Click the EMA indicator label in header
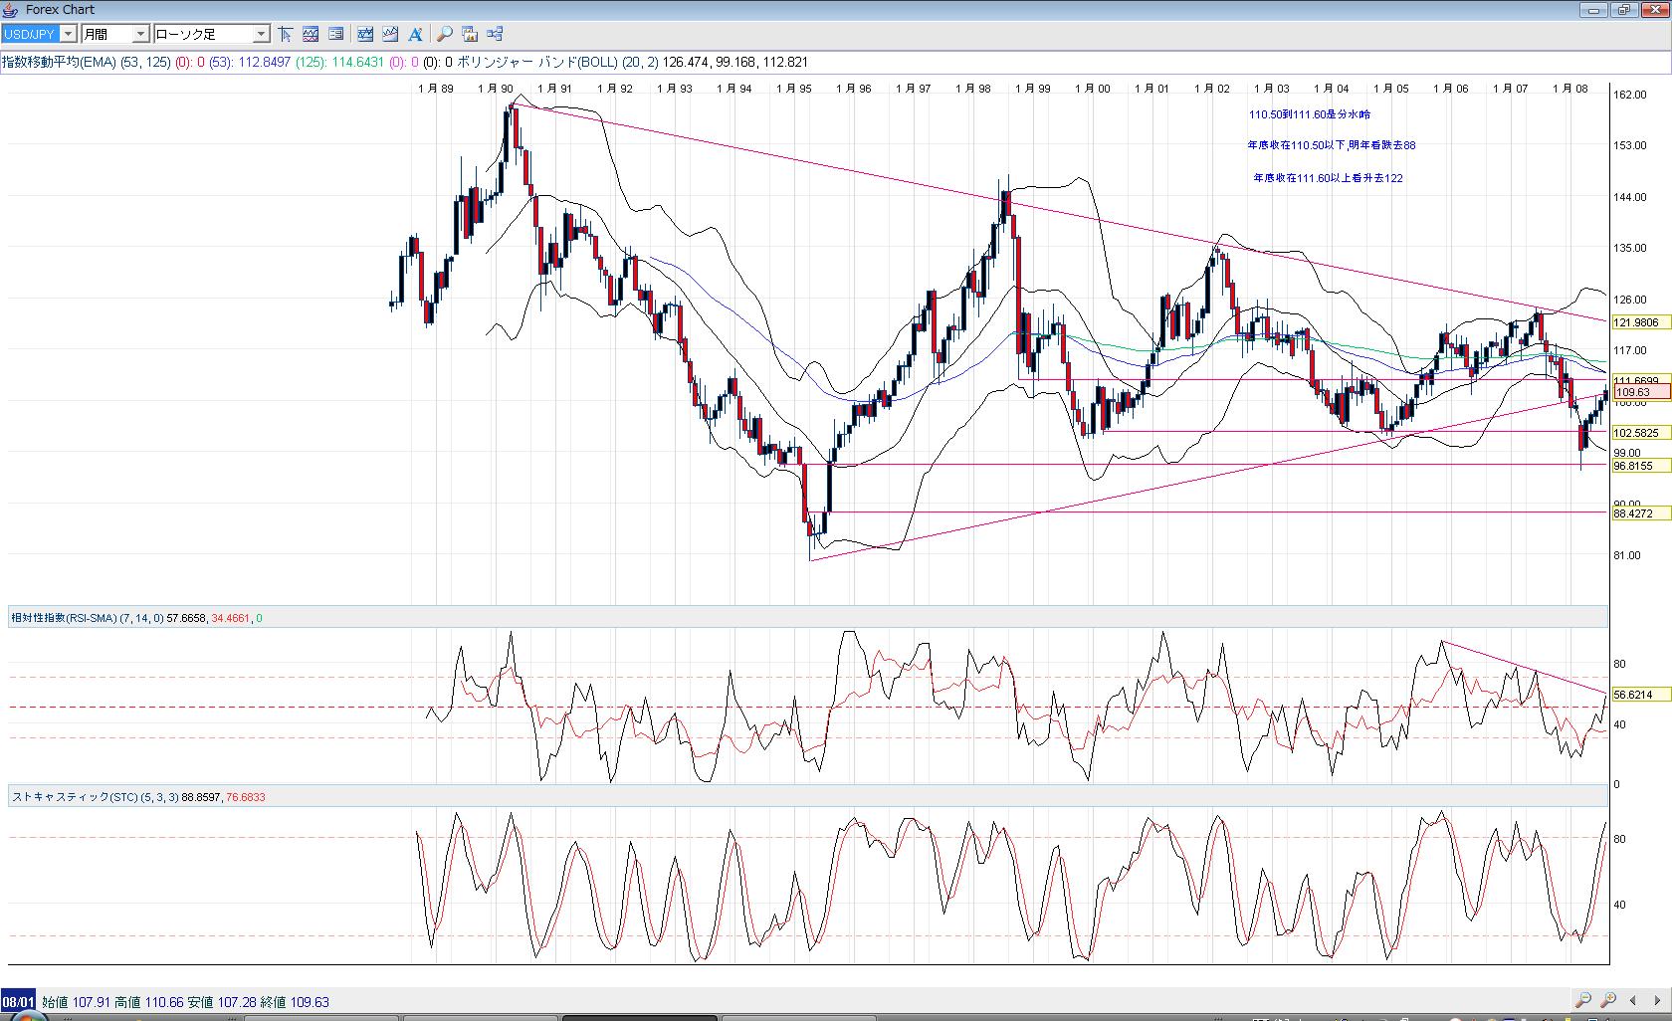 (86, 62)
